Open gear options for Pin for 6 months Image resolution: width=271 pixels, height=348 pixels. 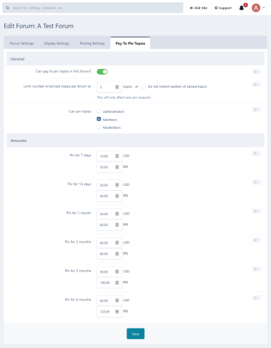(x=256, y=298)
